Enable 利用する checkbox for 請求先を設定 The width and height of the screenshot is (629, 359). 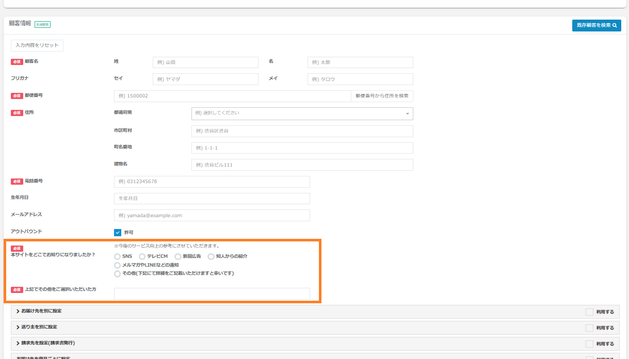pyautogui.click(x=589, y=344)
